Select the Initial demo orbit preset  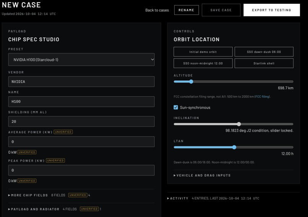[203, 52]
